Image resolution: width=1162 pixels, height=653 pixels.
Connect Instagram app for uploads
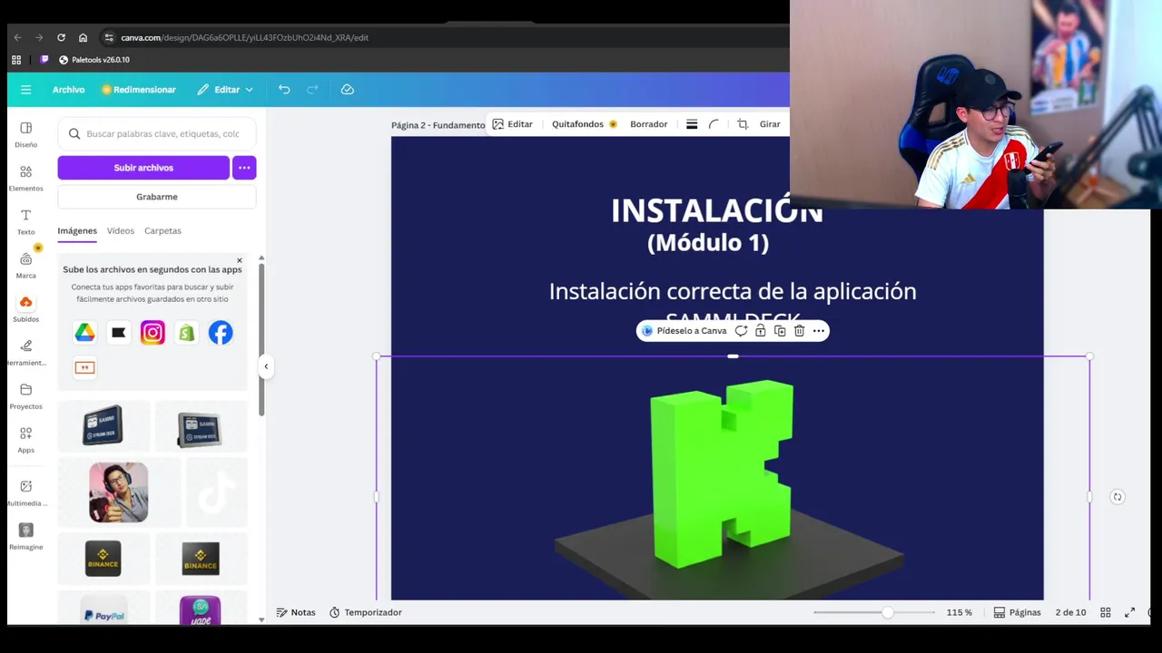click(x=153, y=333)
